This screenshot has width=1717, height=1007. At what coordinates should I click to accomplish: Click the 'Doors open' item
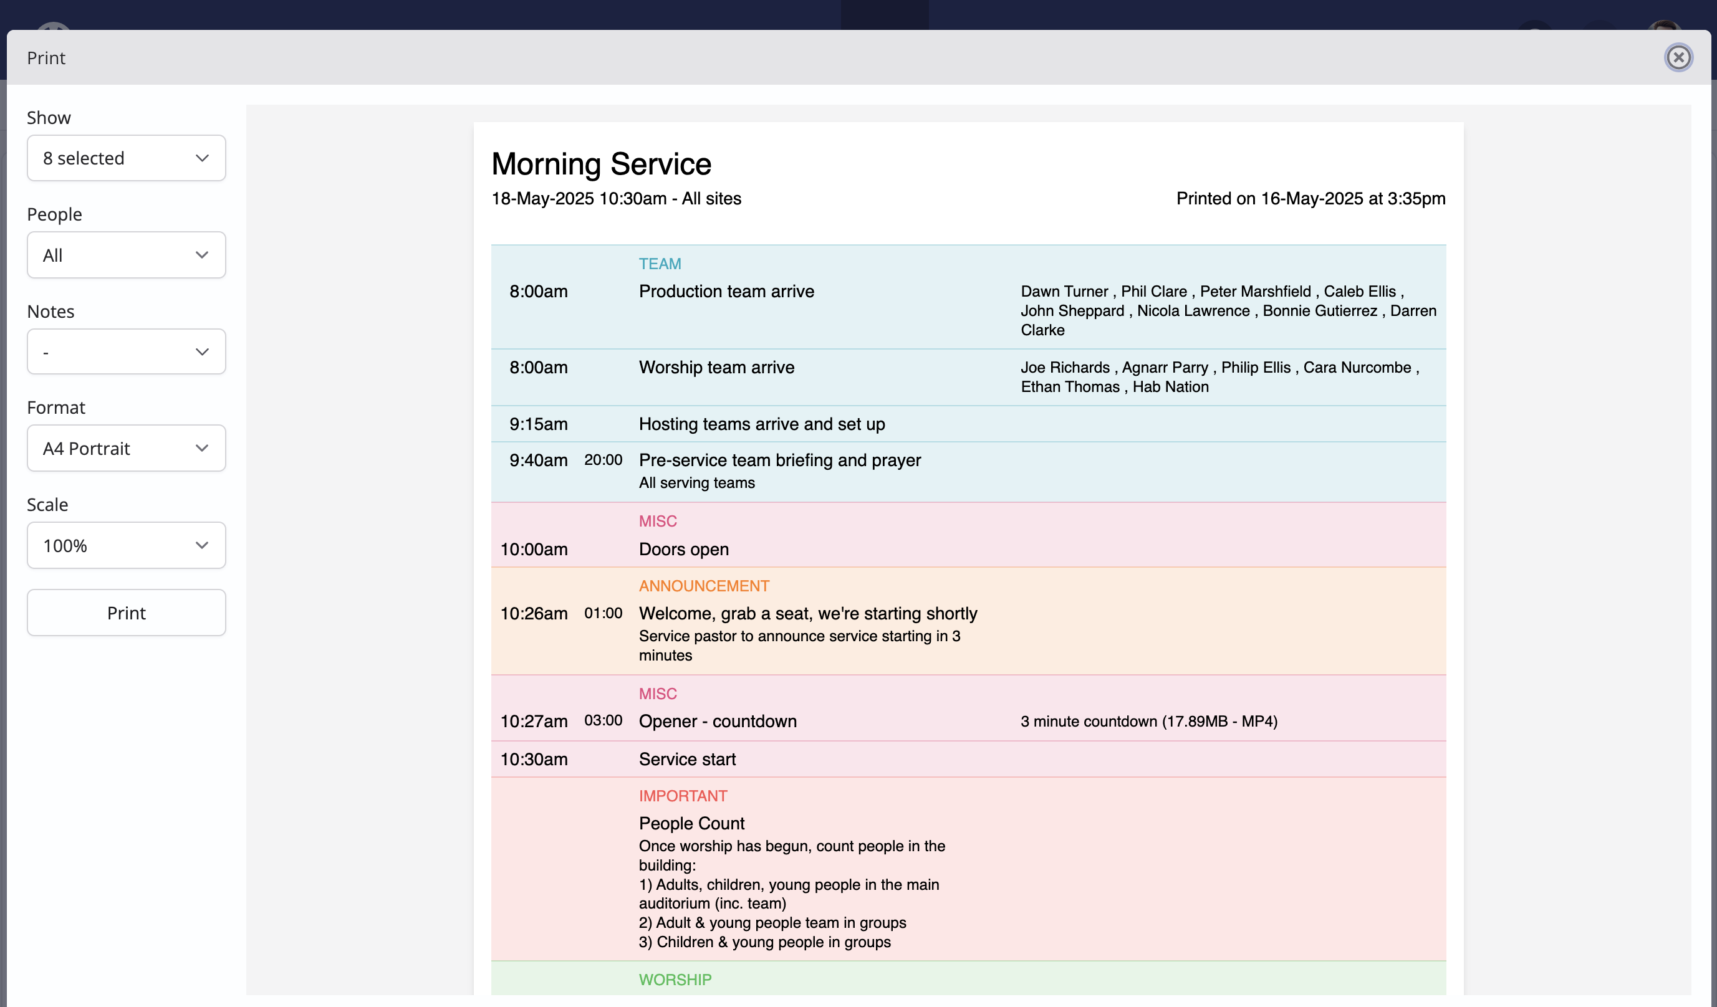tap(683, 550)
